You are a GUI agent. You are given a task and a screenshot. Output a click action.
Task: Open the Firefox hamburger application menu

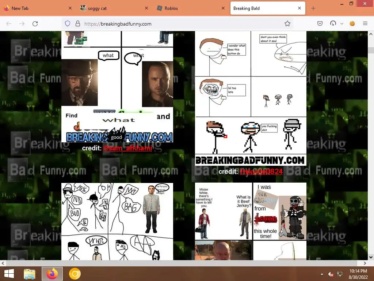(365, 23)
